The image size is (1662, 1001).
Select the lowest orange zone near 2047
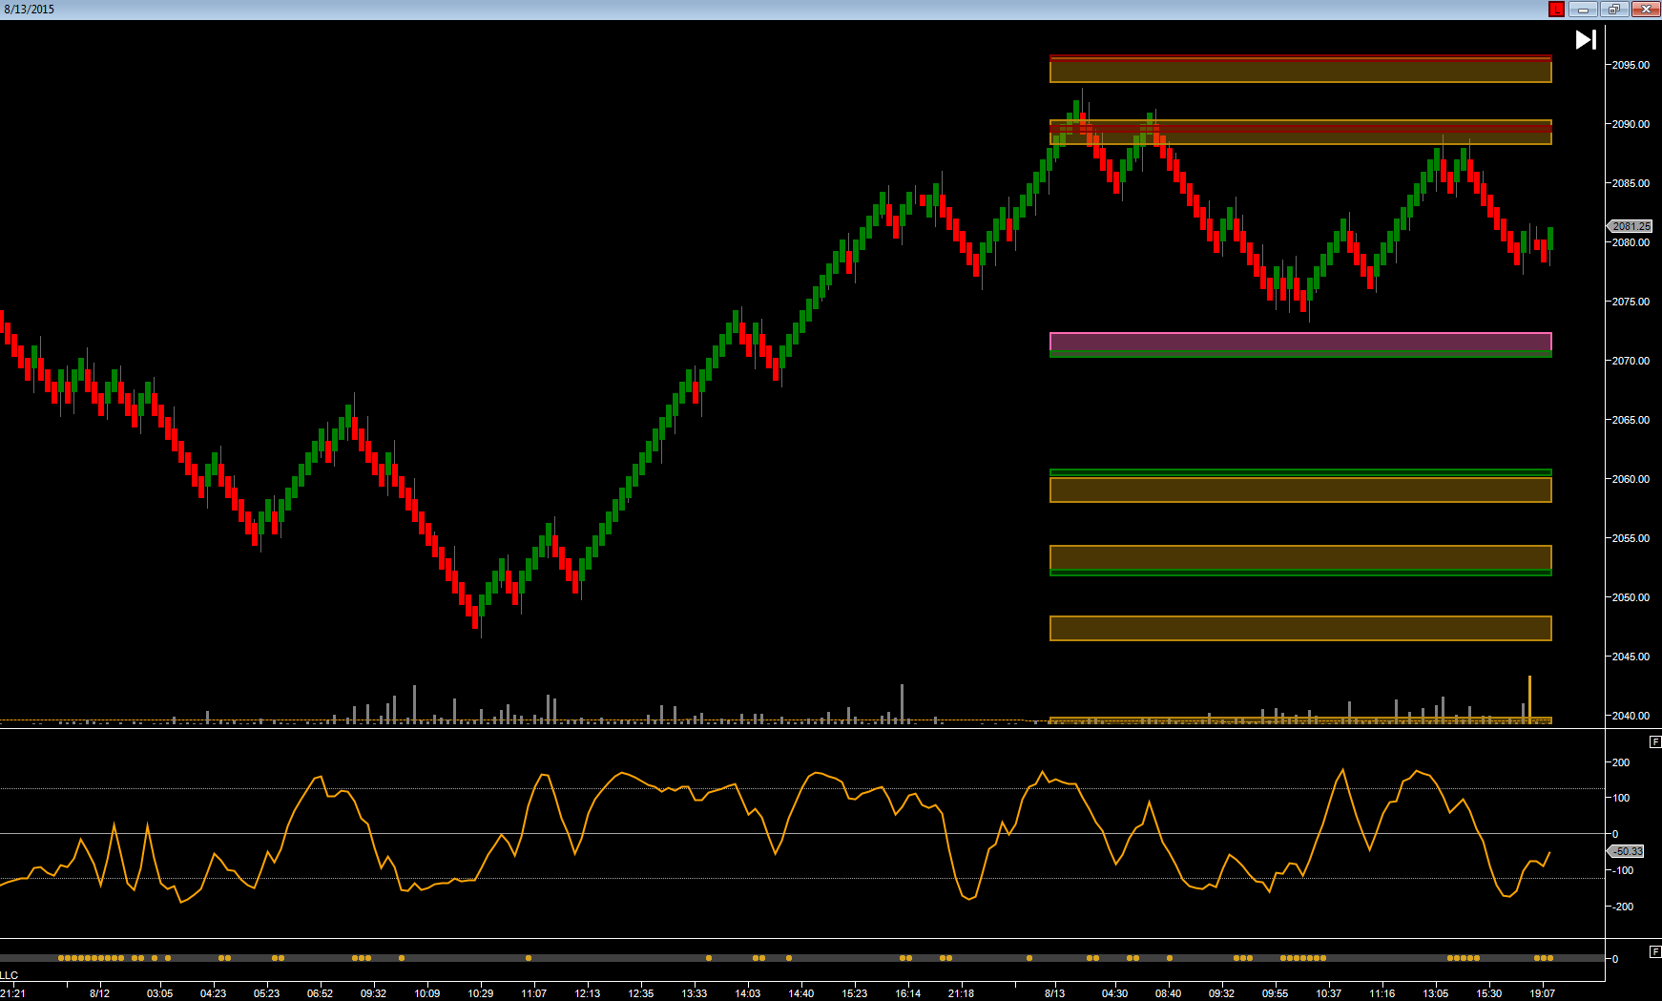(x=1300, y=628)
